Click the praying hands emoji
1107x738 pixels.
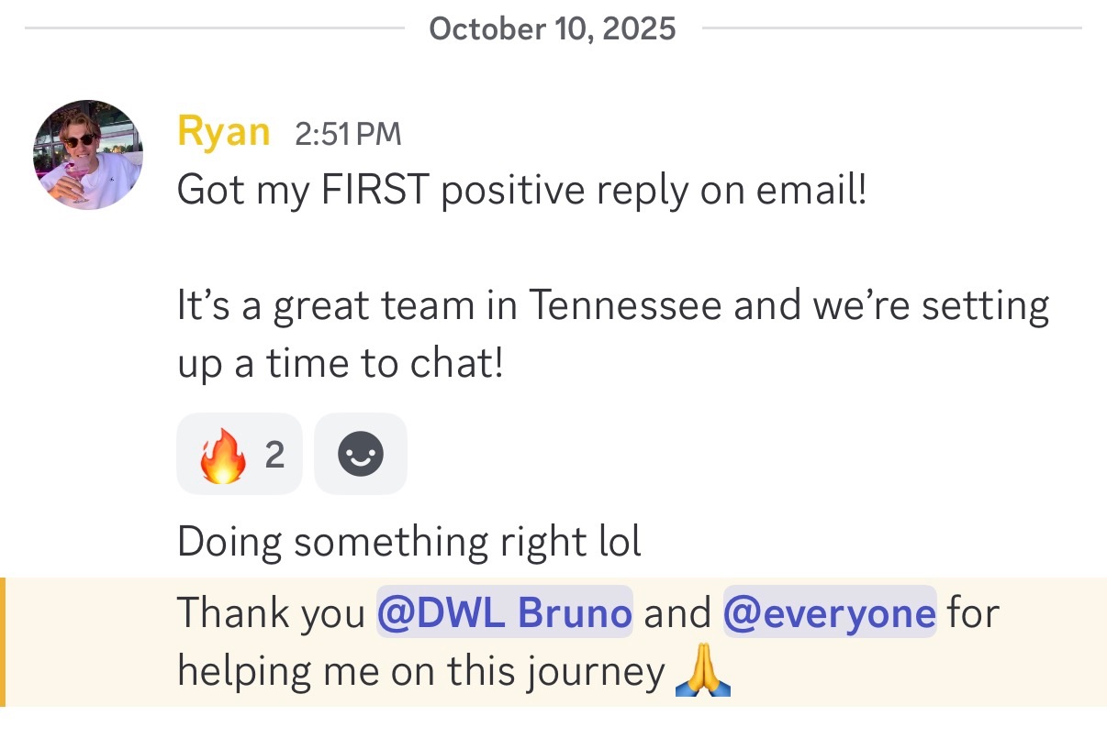point(702,674)
